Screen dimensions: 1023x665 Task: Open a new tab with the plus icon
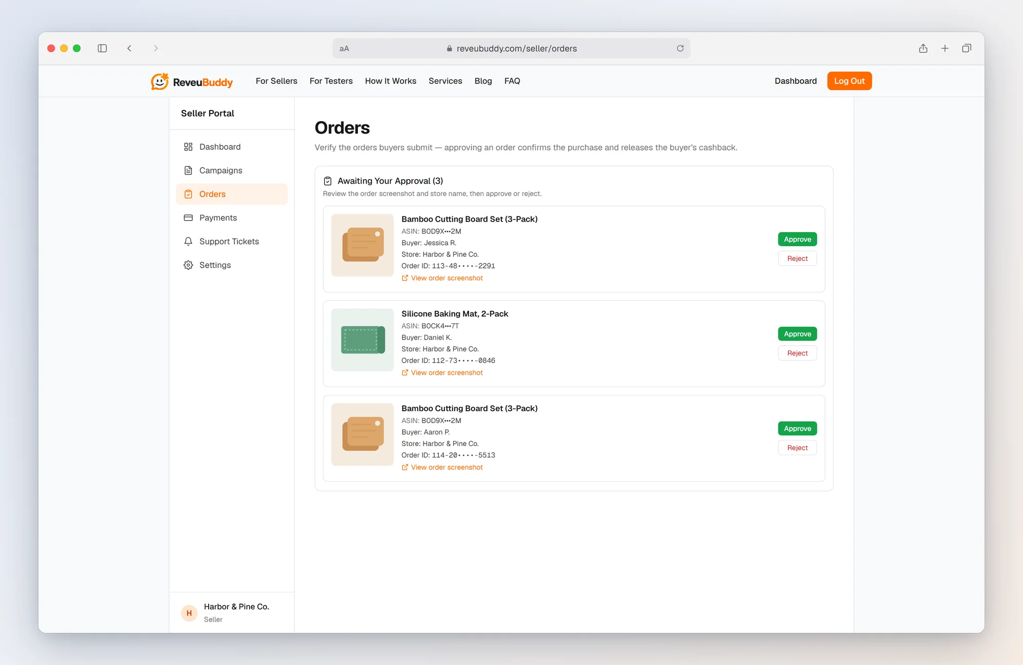tap(945, 48)
